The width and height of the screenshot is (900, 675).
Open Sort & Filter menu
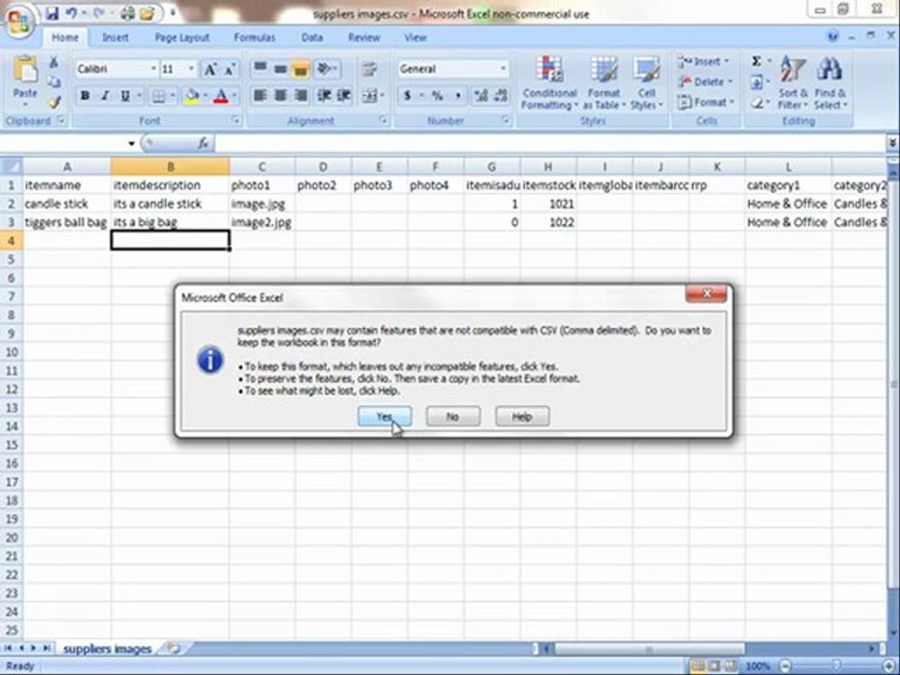[x=793, y=83]
